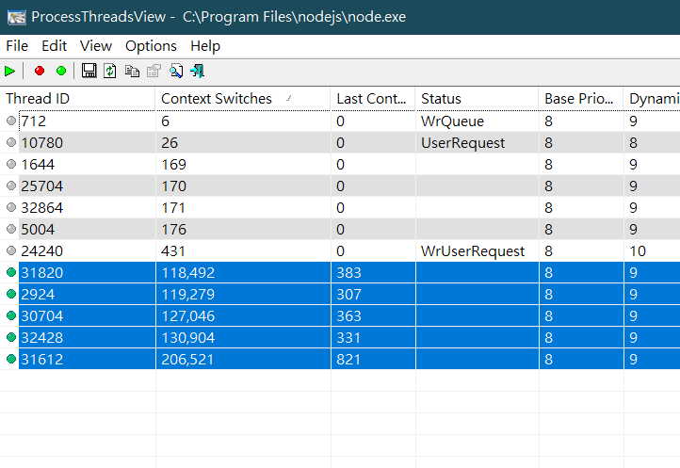Click the green circle toolbar icon

click(x=61, y=71)
